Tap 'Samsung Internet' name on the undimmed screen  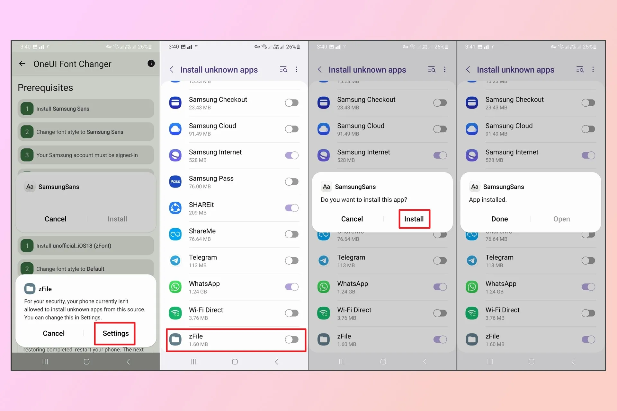(215, 152)
